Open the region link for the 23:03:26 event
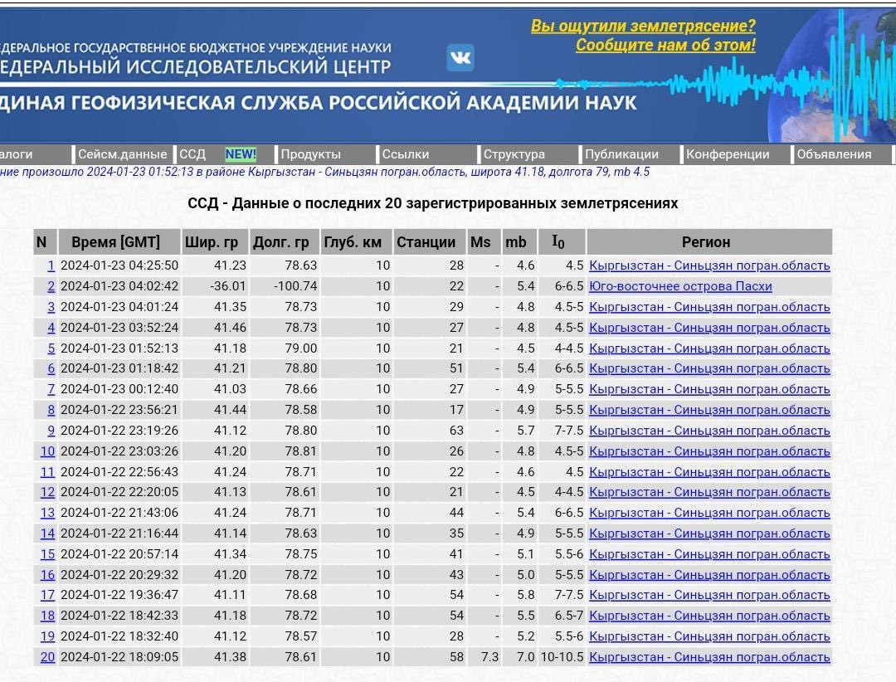The height and width of the screenshot is (682, 896). (709, 451)
